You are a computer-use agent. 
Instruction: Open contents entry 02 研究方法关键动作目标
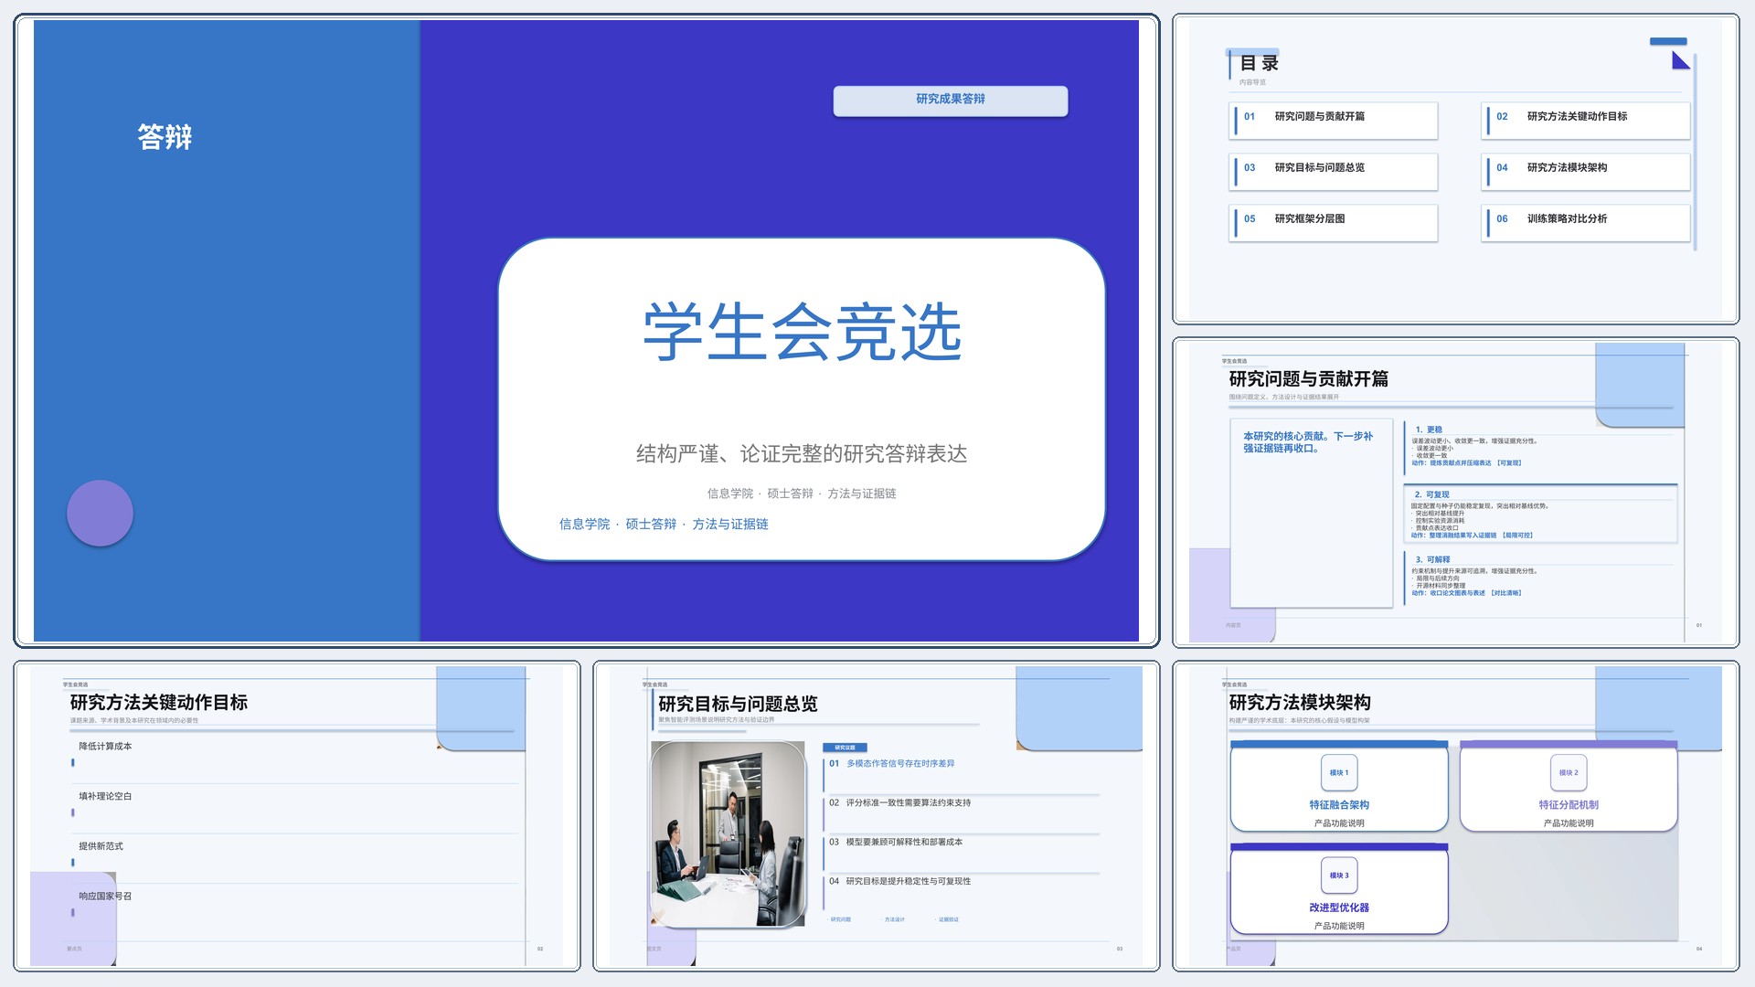pos(1586,120)
